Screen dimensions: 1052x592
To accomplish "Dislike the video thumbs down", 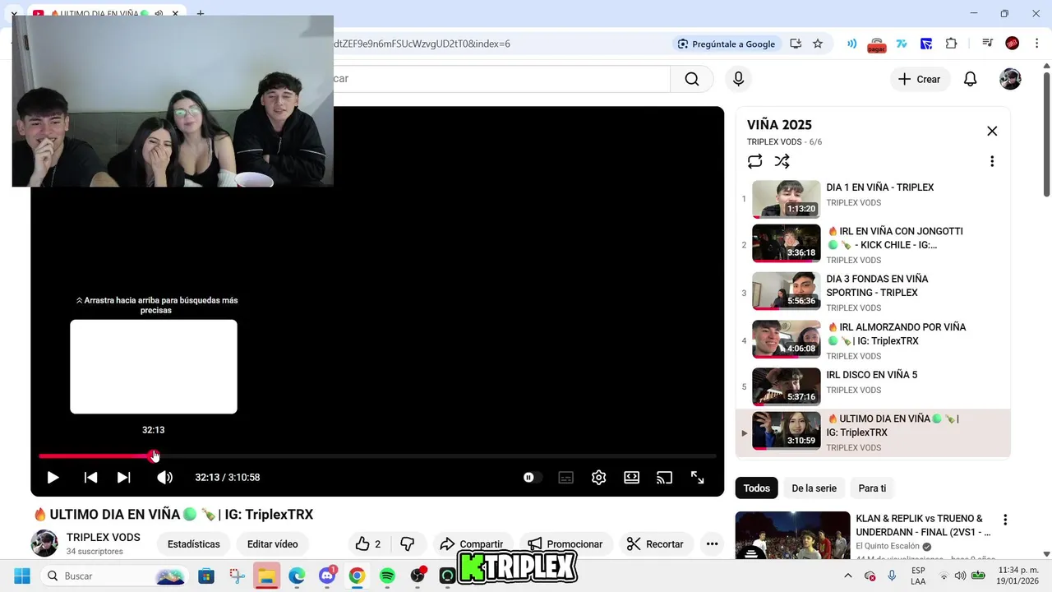I will (408, 544).
